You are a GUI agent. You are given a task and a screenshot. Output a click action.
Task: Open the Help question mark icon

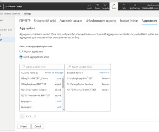click(124, 7)
